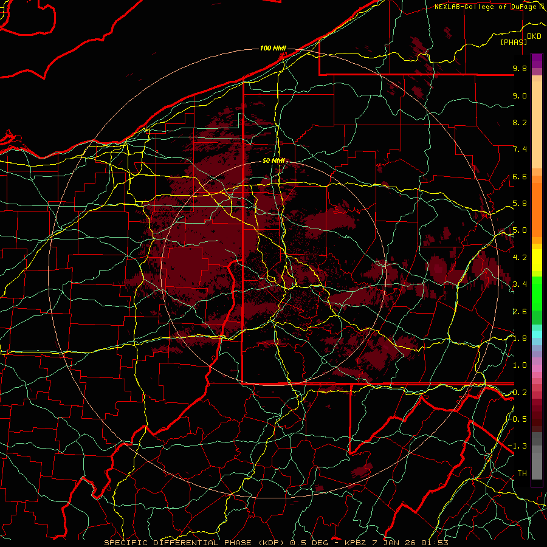
Task: Click the 9.8 value on the color scale
Action: [520, 69]
